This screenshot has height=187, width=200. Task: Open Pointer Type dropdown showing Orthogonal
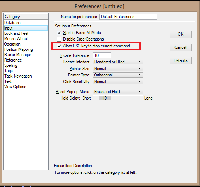[118, 75]
